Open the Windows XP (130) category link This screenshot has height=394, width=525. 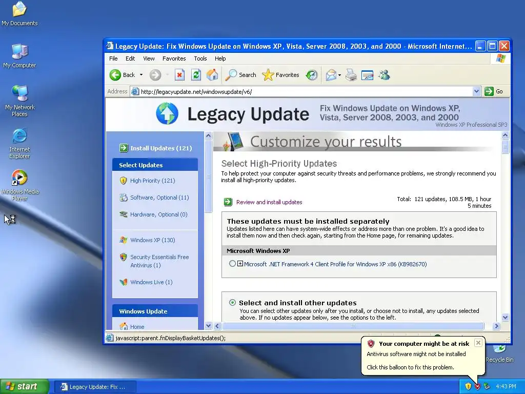153,240
